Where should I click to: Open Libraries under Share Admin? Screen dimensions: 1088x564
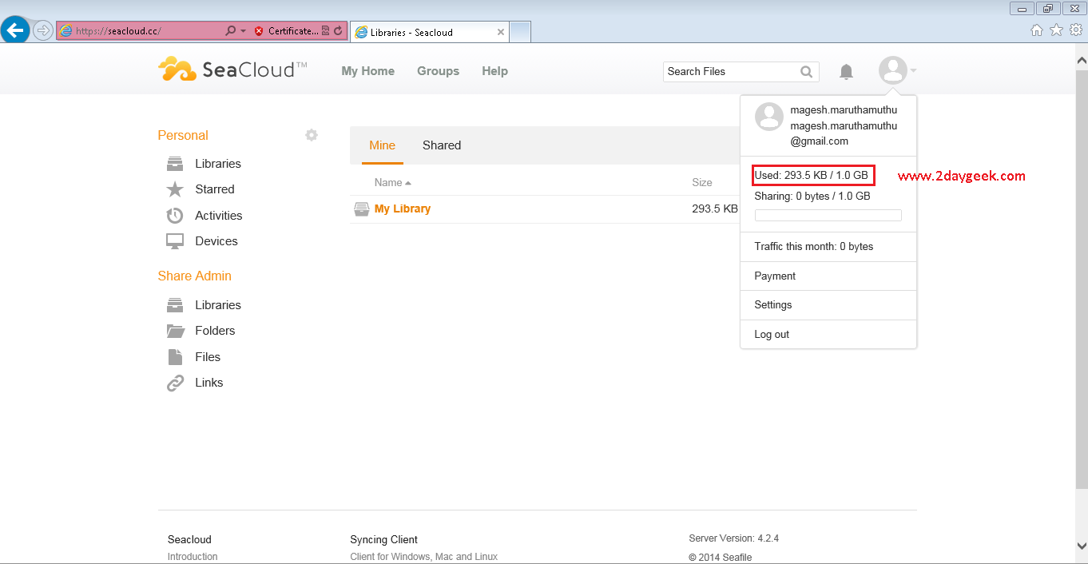tap(218, 305)
